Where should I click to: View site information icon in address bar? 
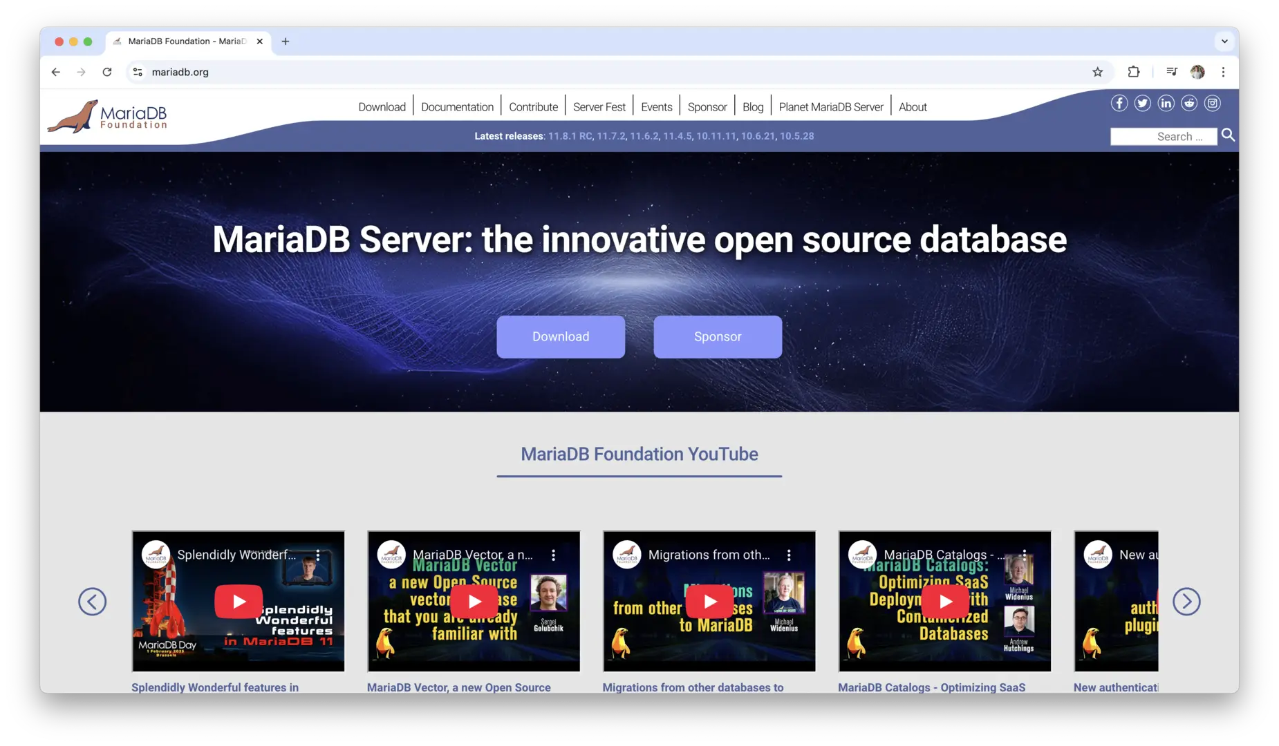[138, 72]
